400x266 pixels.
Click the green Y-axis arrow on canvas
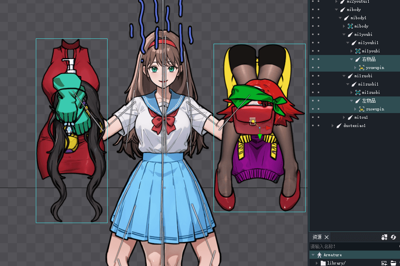tap(260, 136)
